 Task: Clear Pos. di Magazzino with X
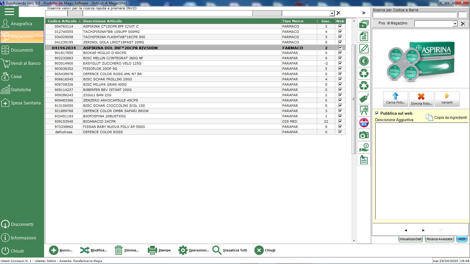pyautogui.click(x=463, y=24)
